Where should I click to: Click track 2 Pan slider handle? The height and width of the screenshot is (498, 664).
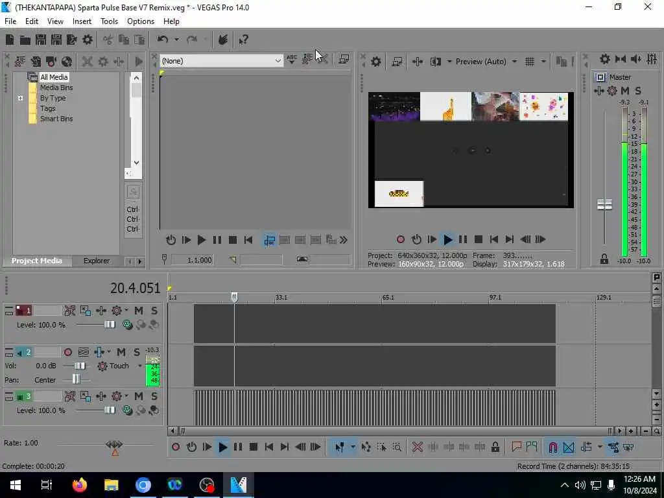76,379
